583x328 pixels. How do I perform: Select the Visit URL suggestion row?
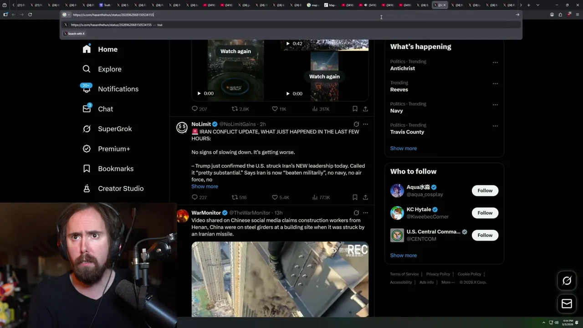(291, 25)
